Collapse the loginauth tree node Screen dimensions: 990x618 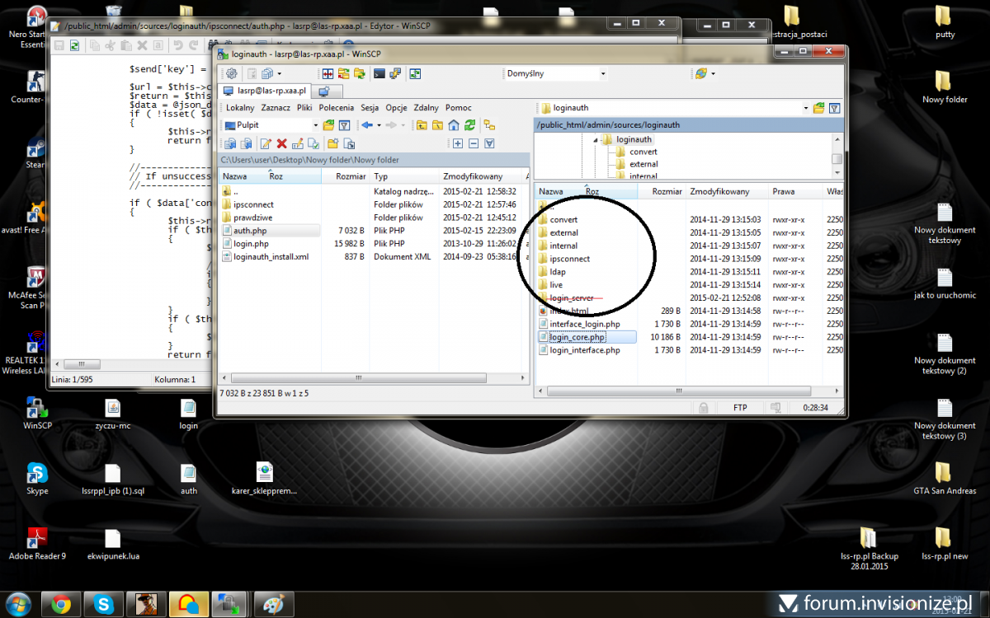click(x=596, y=140)
